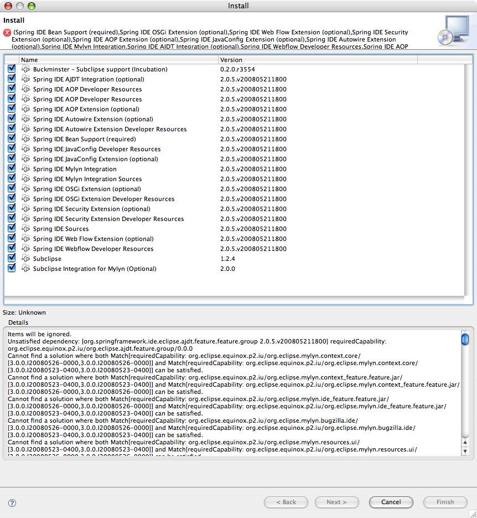Click feature icon beside Spring IDE JavaConfig Extension (optional)
This screenshot has height=518, width=477.
[x=25, y=158]
